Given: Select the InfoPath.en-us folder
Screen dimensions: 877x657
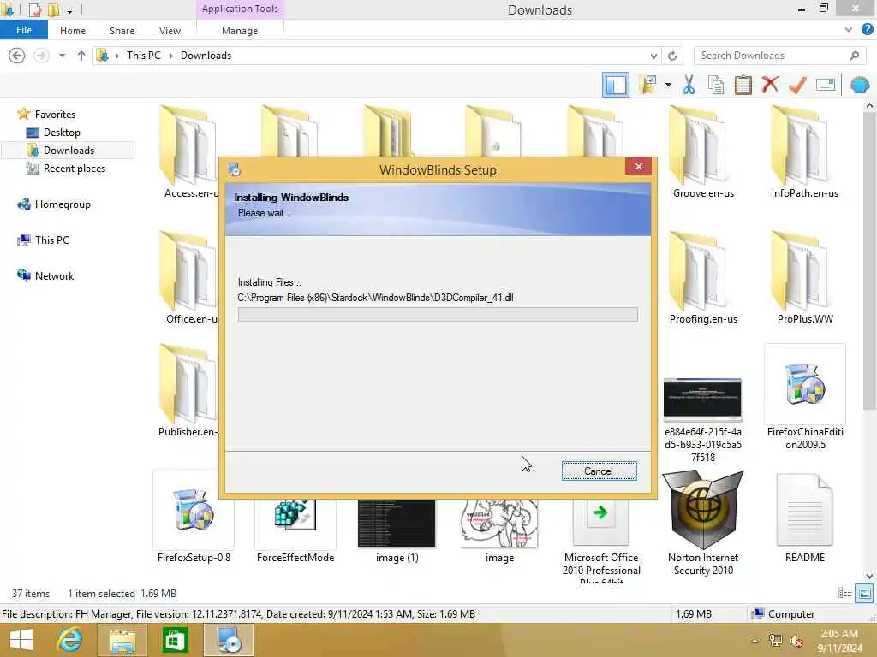Looking at the screenshot, I should 805,152.
